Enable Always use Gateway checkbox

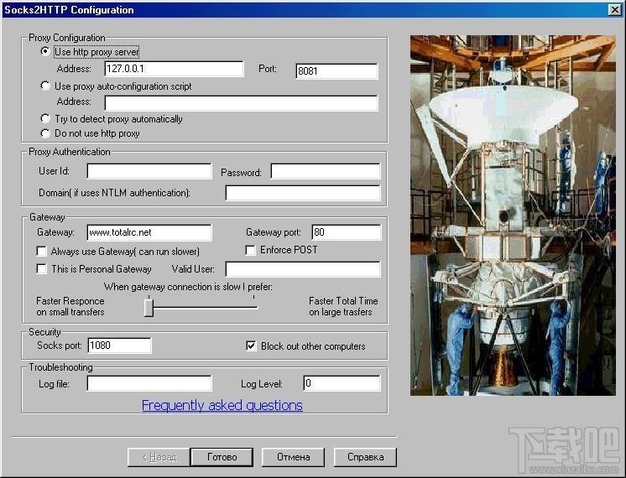tap(42, 252)
